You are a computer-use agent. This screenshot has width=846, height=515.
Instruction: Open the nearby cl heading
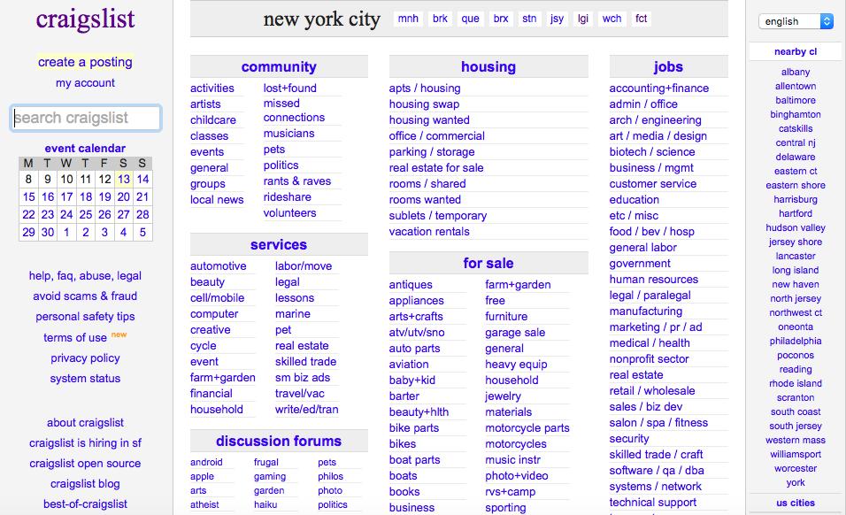[x=796, y=52]
